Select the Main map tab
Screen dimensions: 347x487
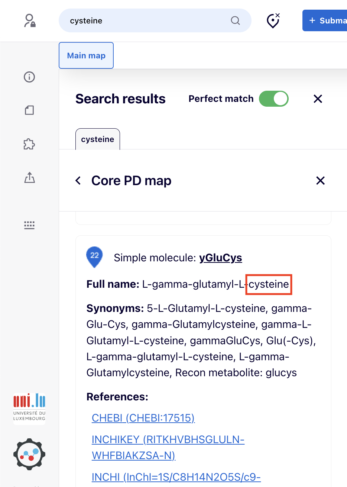pyautogui.click(x=86, y=56)
